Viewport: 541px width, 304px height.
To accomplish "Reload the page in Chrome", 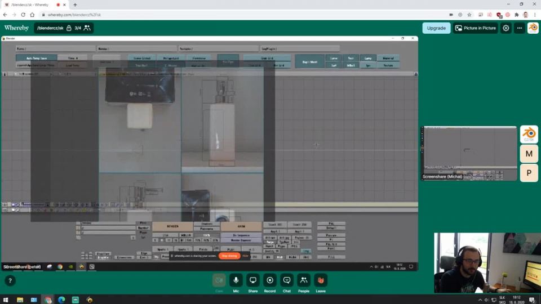I will 23,15.
